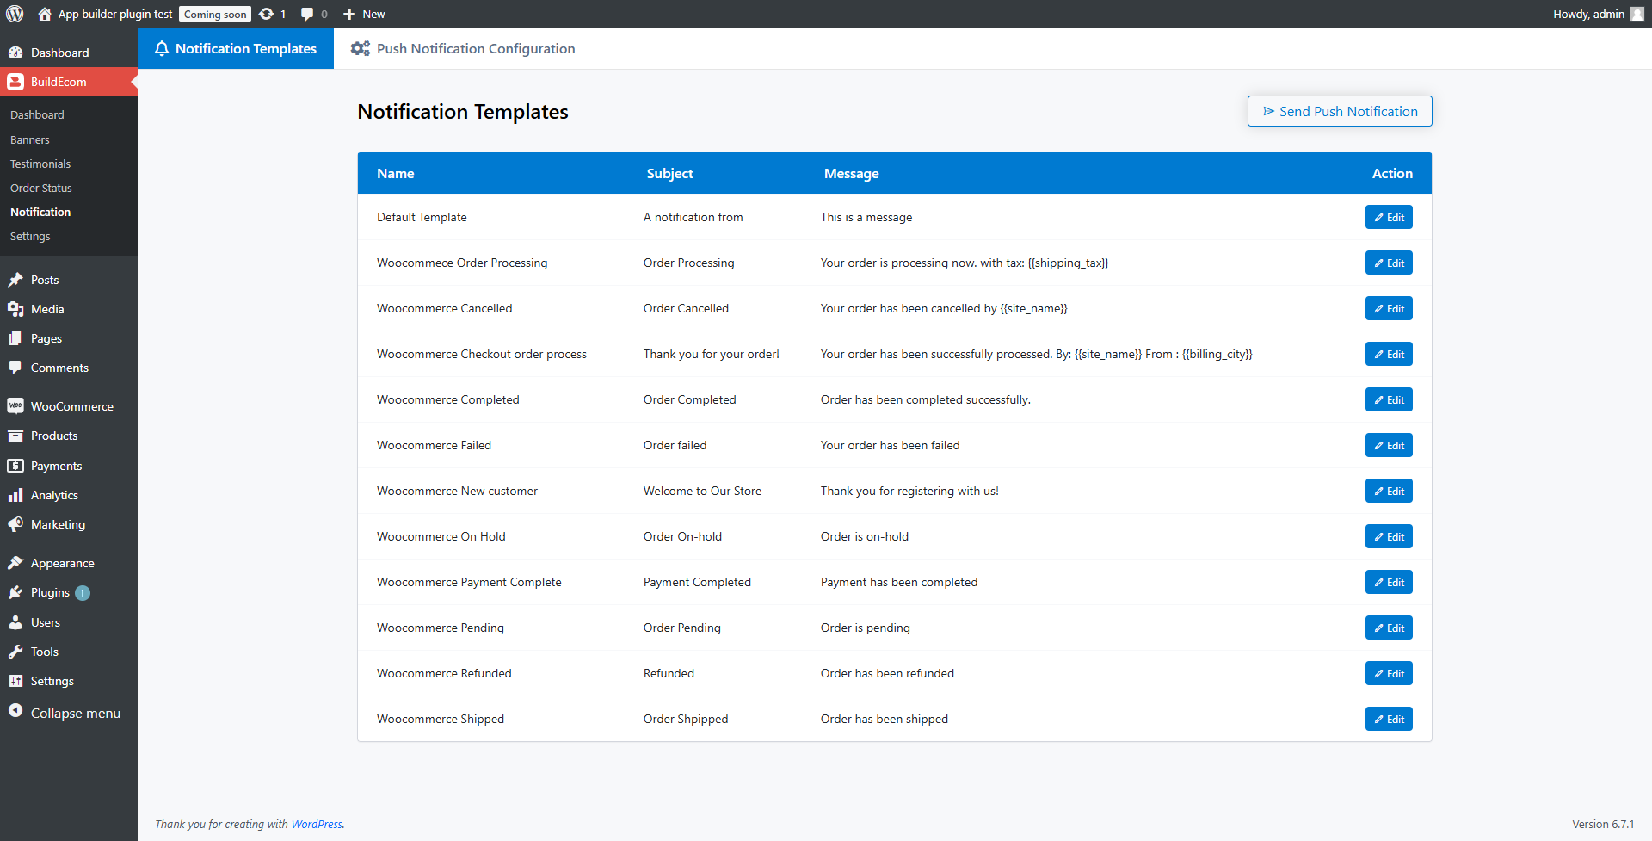Viewport: 1652px width, 841px height.
Task: Collapse the admin sidebar menu
Action: pos(75,713)
